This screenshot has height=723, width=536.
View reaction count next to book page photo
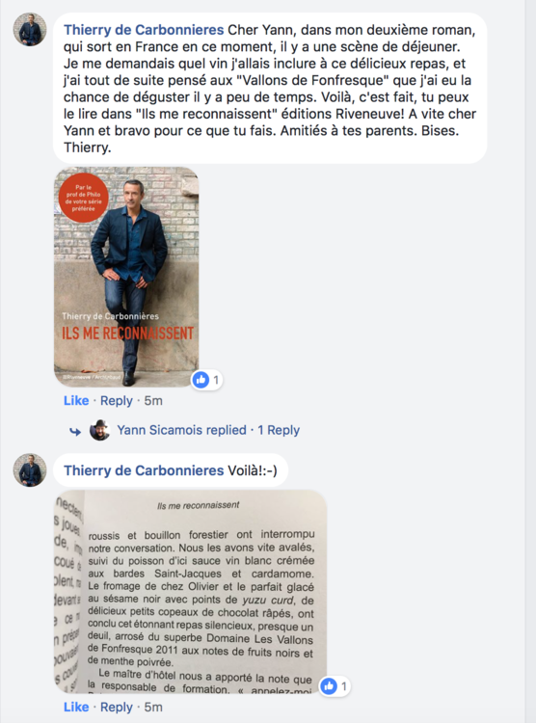click(343, 686)
